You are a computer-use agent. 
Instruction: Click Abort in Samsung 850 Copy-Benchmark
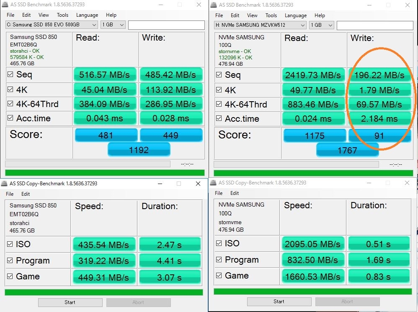[x=138, y=302]
